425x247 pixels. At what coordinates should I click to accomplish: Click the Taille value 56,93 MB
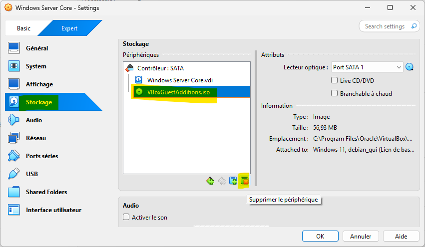325,128
